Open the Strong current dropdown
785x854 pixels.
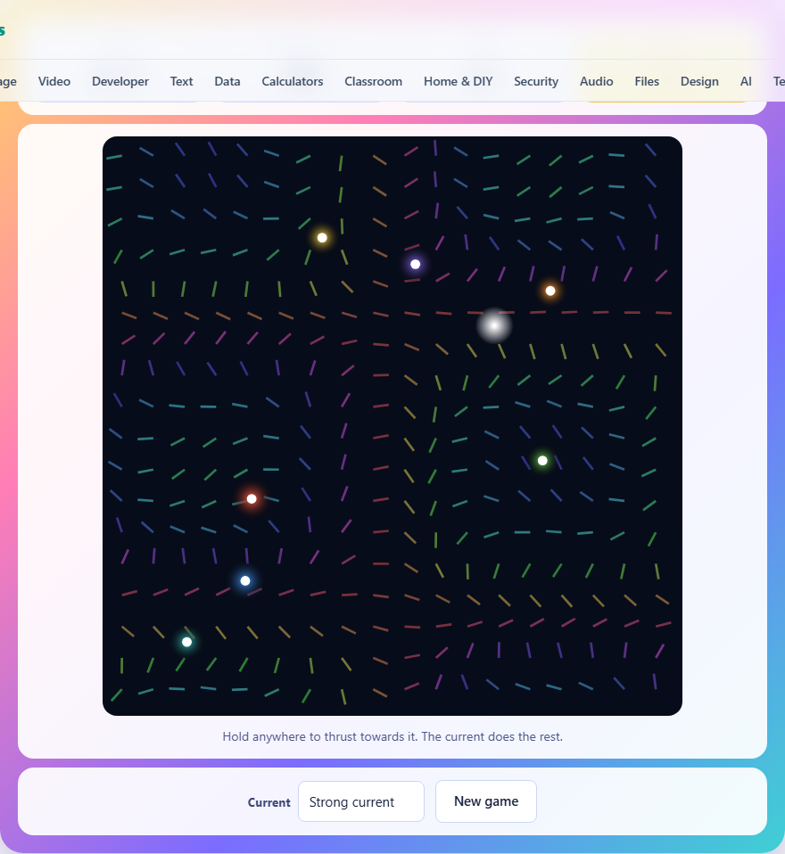pos(361,801)
